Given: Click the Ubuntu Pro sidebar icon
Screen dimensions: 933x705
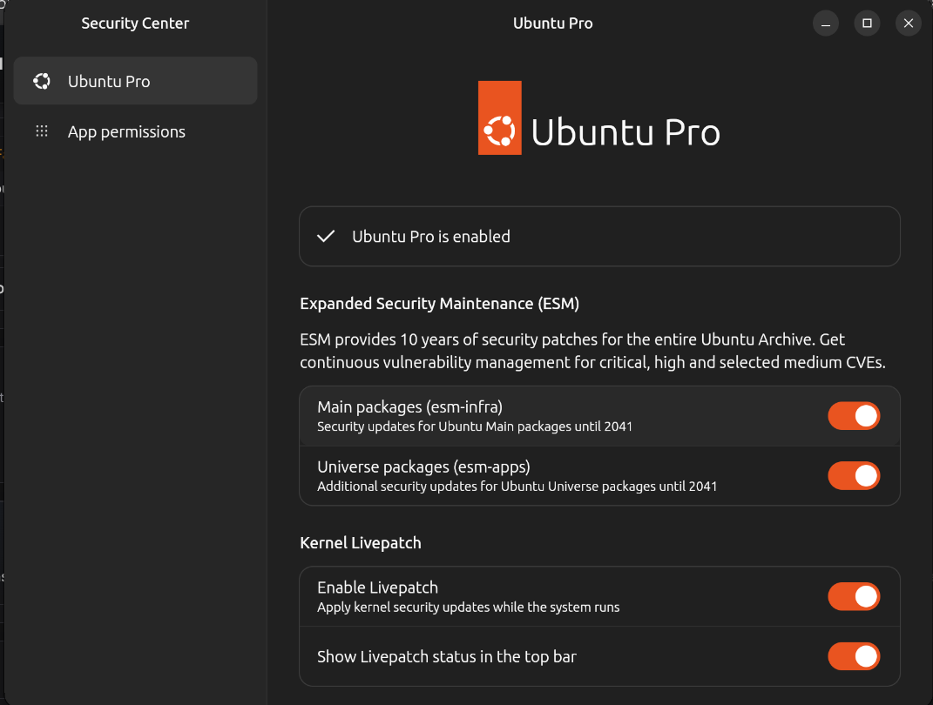Looking at the screenshot, I should point(42,81).
